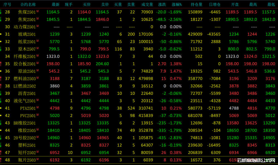The width and height of the screenshot is (278, 165).
Task: Select contract 焦炭2501
Action: tap(27, 19)
